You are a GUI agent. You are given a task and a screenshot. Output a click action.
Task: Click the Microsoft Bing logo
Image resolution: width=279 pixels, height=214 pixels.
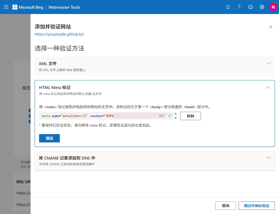(x=28, y=7)
